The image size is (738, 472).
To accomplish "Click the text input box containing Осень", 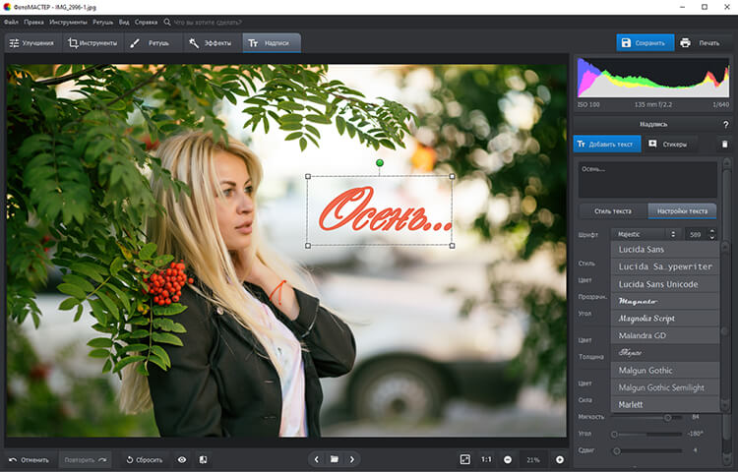I will coord(647,179).
